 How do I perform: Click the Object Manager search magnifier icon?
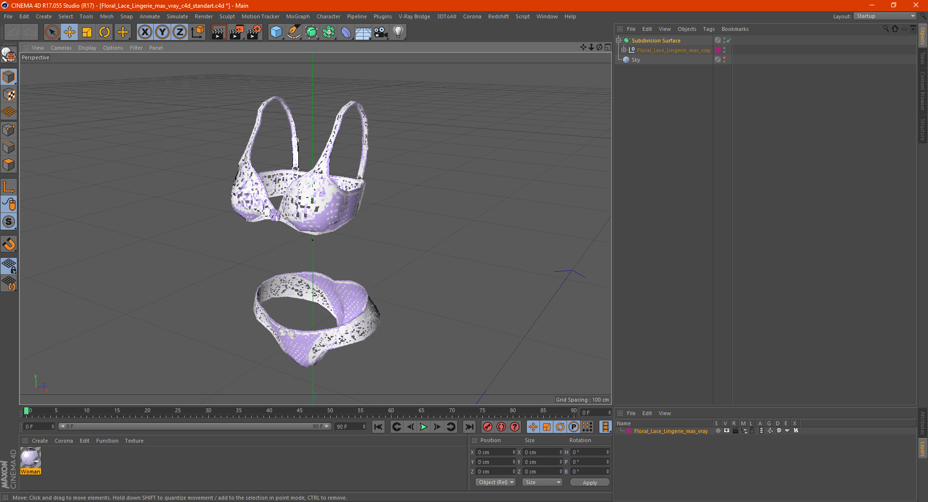(x=885, y=29)
